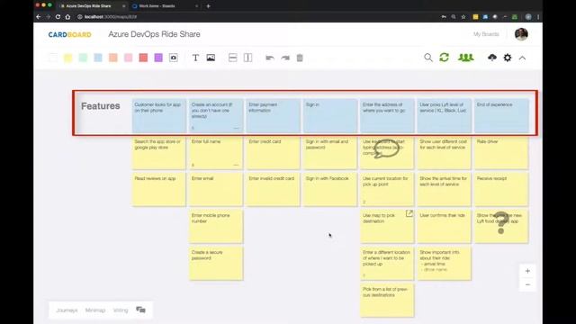The width and height of the screenshot is (576, 324).
Task: Click the browser home icon
Action: pos(67,17)
